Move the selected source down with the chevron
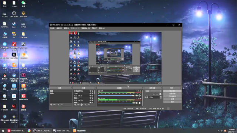 [89, 105]
